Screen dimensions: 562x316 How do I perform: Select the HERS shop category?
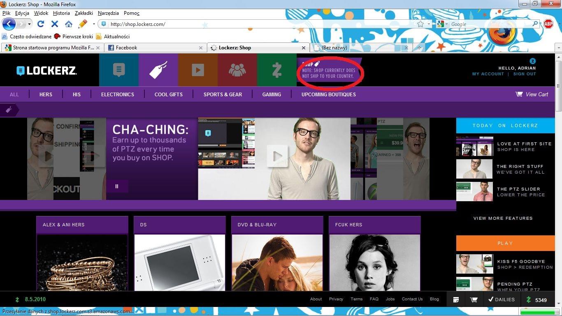[x=46, y=95]
